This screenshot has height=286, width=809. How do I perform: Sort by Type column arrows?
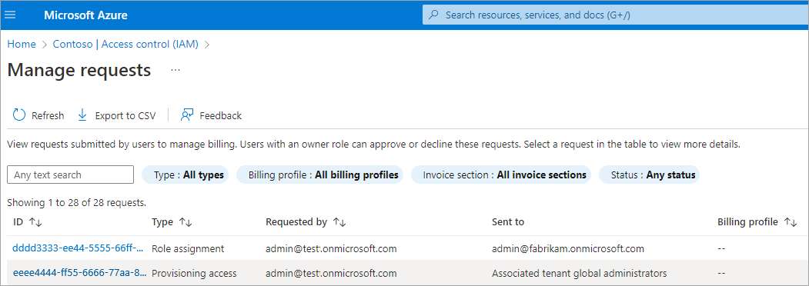[186, 222]
